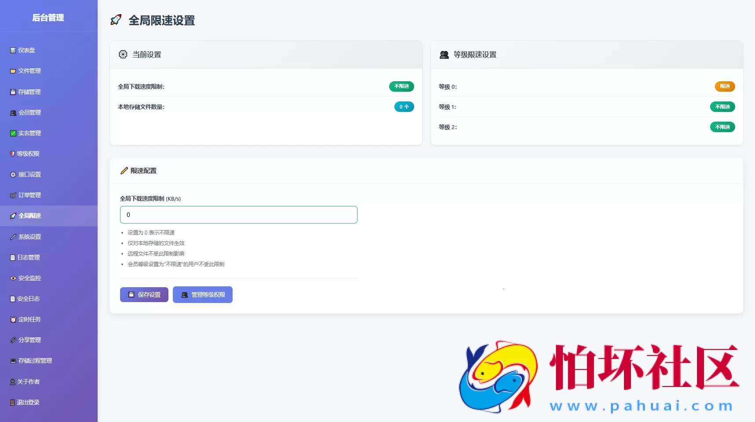Screen dimensions: 755x422
Task: Click the 会员管理 members icon
Action: [x=13, y=112]
